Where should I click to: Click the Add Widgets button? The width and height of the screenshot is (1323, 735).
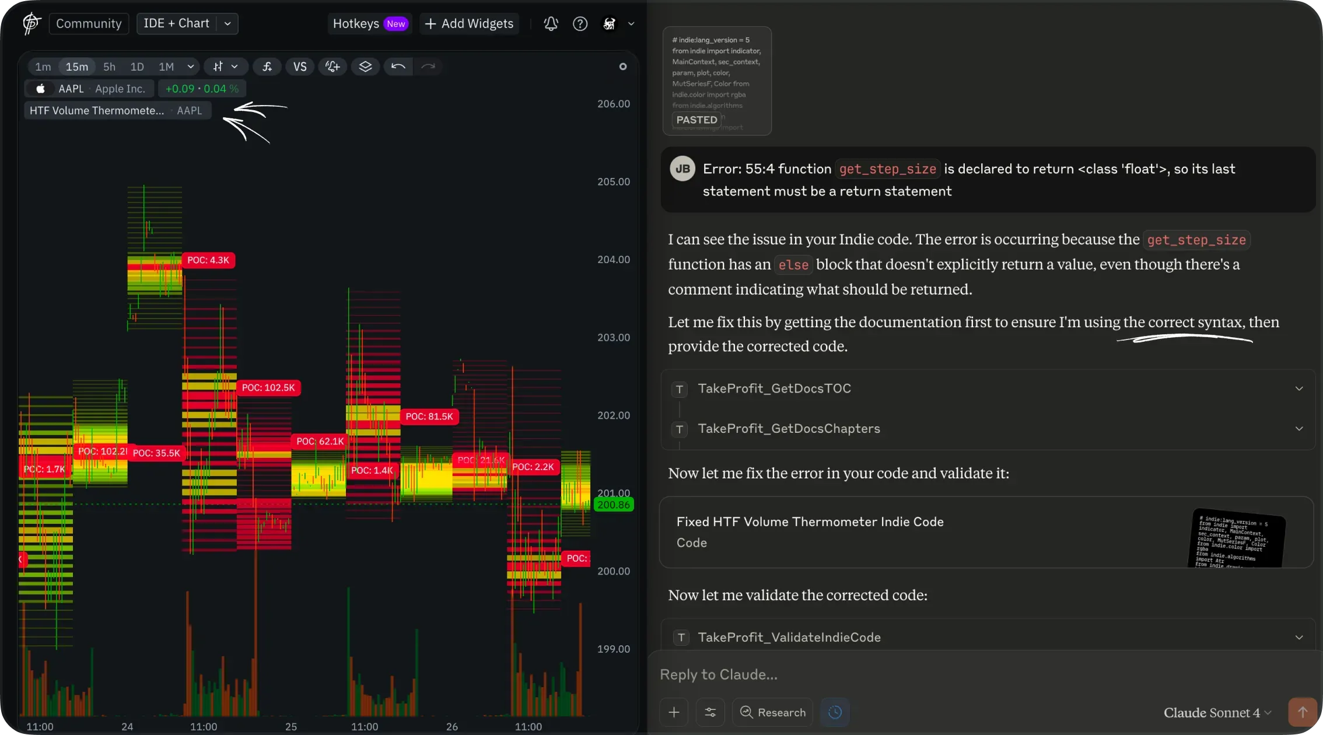pos(469,23)
